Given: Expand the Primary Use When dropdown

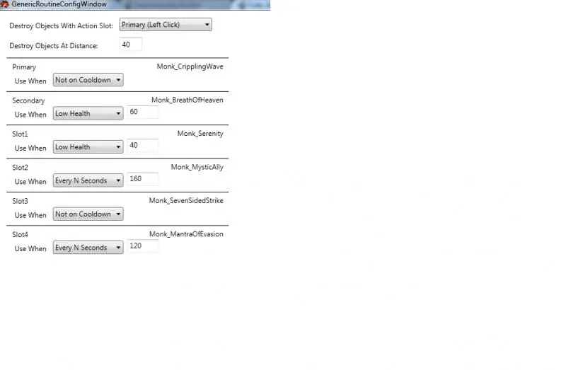Looking at the screenshot, I should pyautogui.click(x=88, y=80).
